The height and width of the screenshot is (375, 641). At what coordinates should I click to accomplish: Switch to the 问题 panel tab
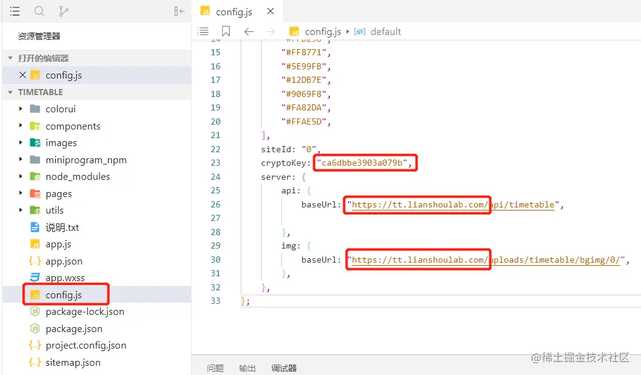coord(216,368)
